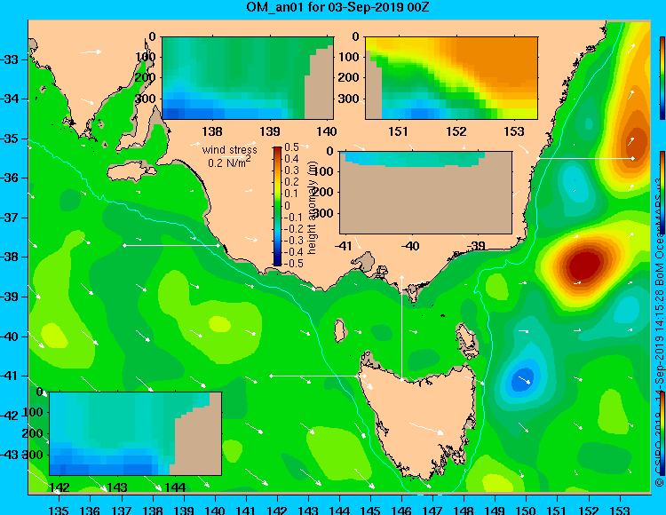The width and height of the screenshot is (666, 515).
Task: Click the vertical CSIRO BoM OceanMAPS timestamp text
Action: click(660, 332)
